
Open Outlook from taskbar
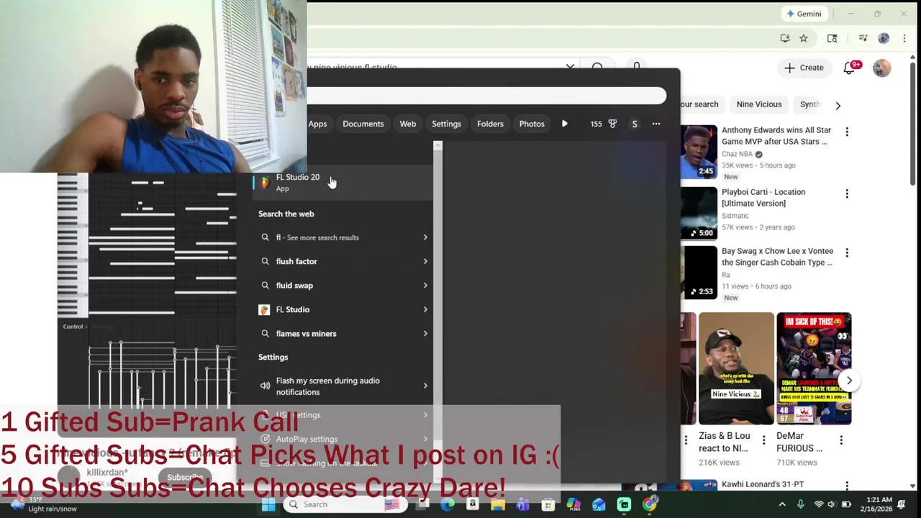pyautogui.click(x=599, y=505)
